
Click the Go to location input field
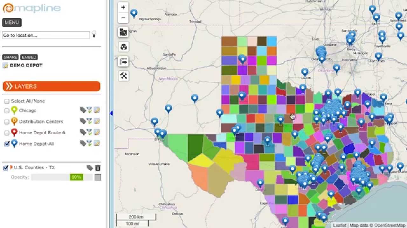pyautogui.click(x=46, y=35)
